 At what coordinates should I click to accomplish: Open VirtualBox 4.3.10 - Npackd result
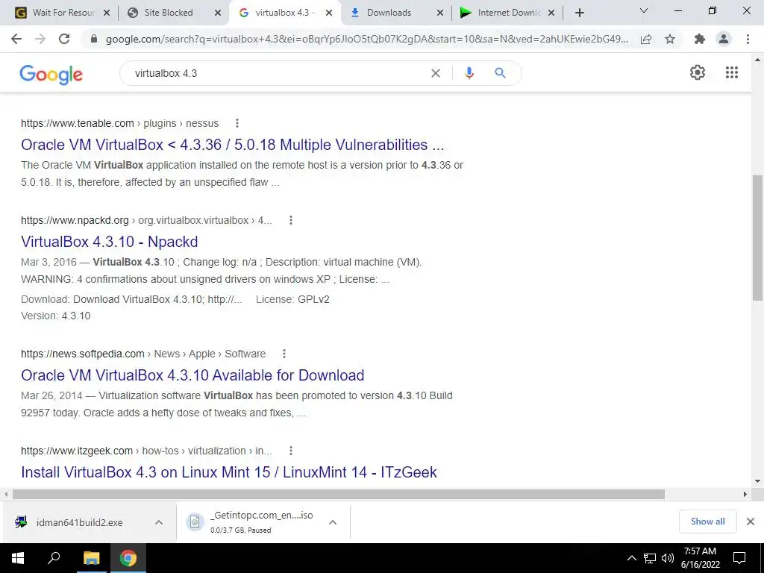pos(109,242)
